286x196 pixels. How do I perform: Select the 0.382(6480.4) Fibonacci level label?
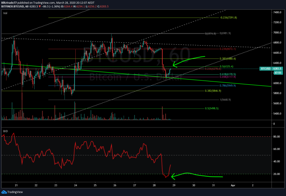pyautogui.click(x=228, y=58)
